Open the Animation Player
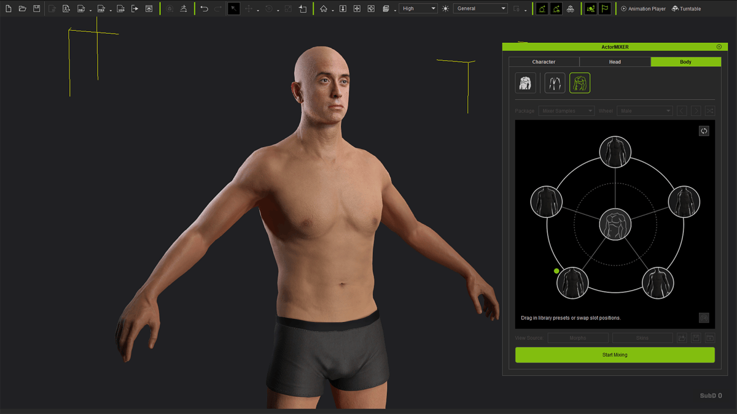 tap(644, 9)
